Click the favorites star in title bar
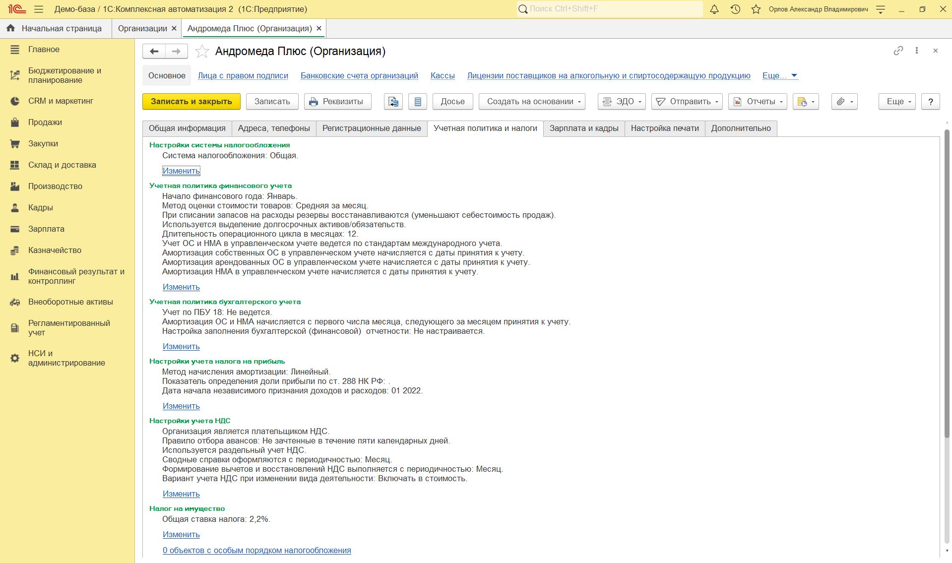Image resolution: width=952 pixels, height=563 pixels. [x=756, y=9]
